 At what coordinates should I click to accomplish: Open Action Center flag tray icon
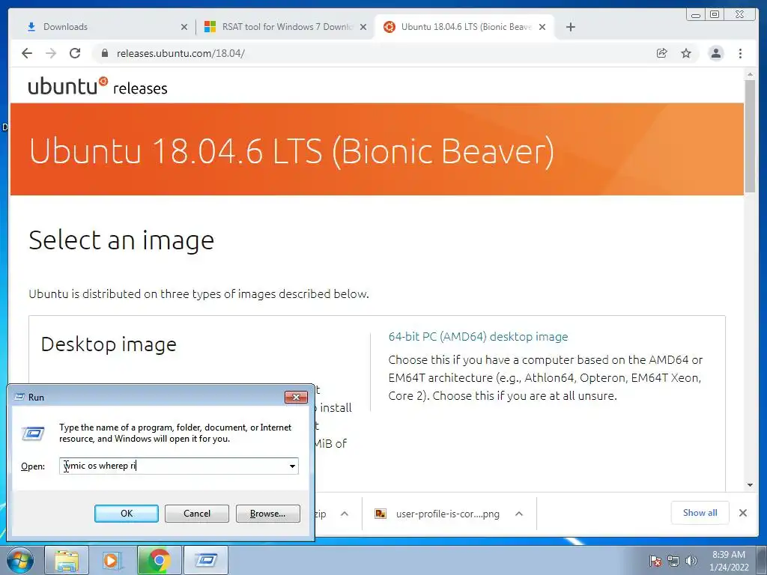tap(655, 561)
